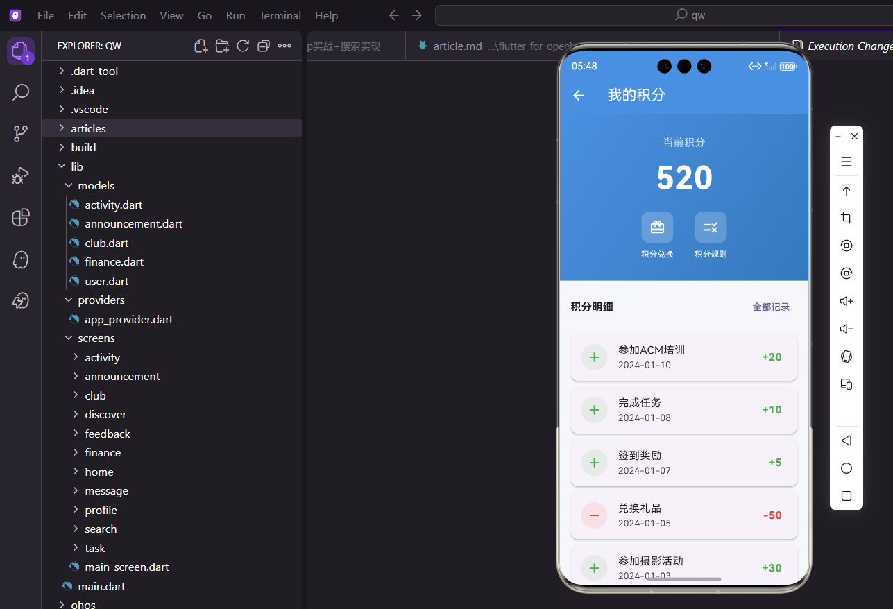Click emulator upload arrow icon

coord(847,190)
